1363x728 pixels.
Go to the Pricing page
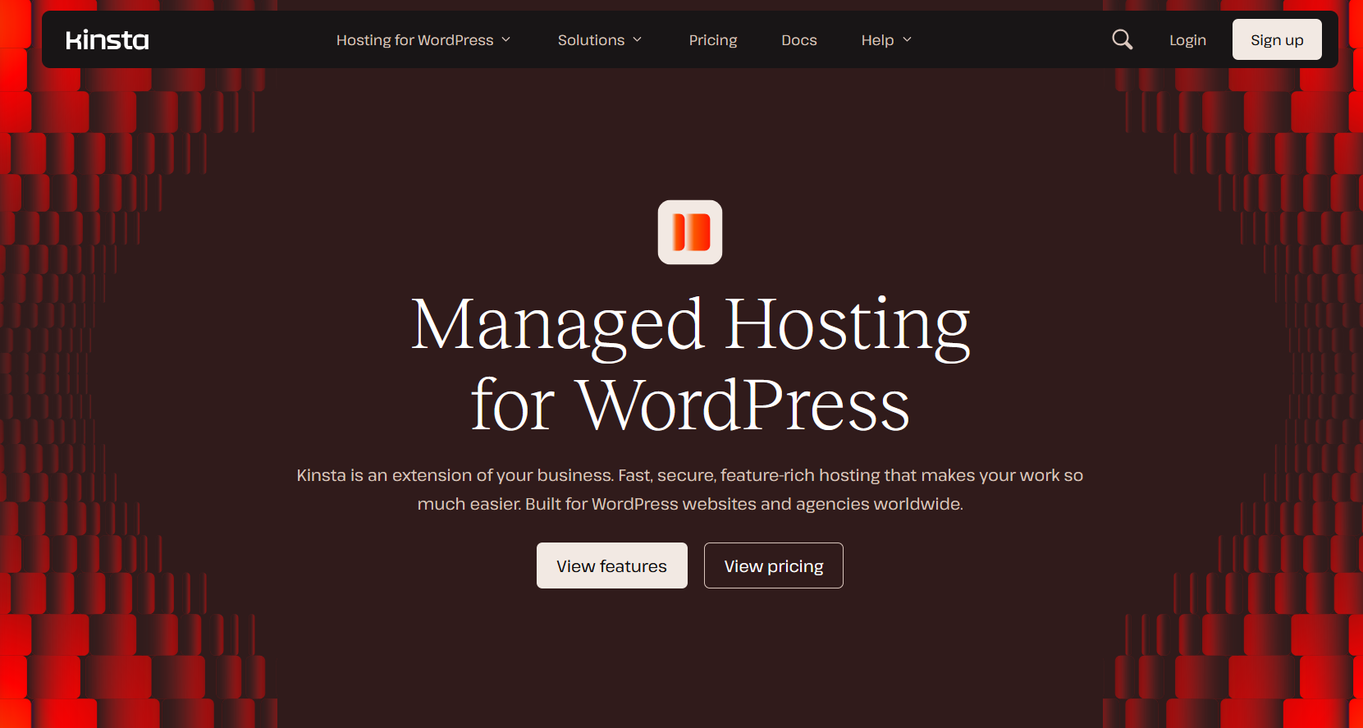point(713,40)
